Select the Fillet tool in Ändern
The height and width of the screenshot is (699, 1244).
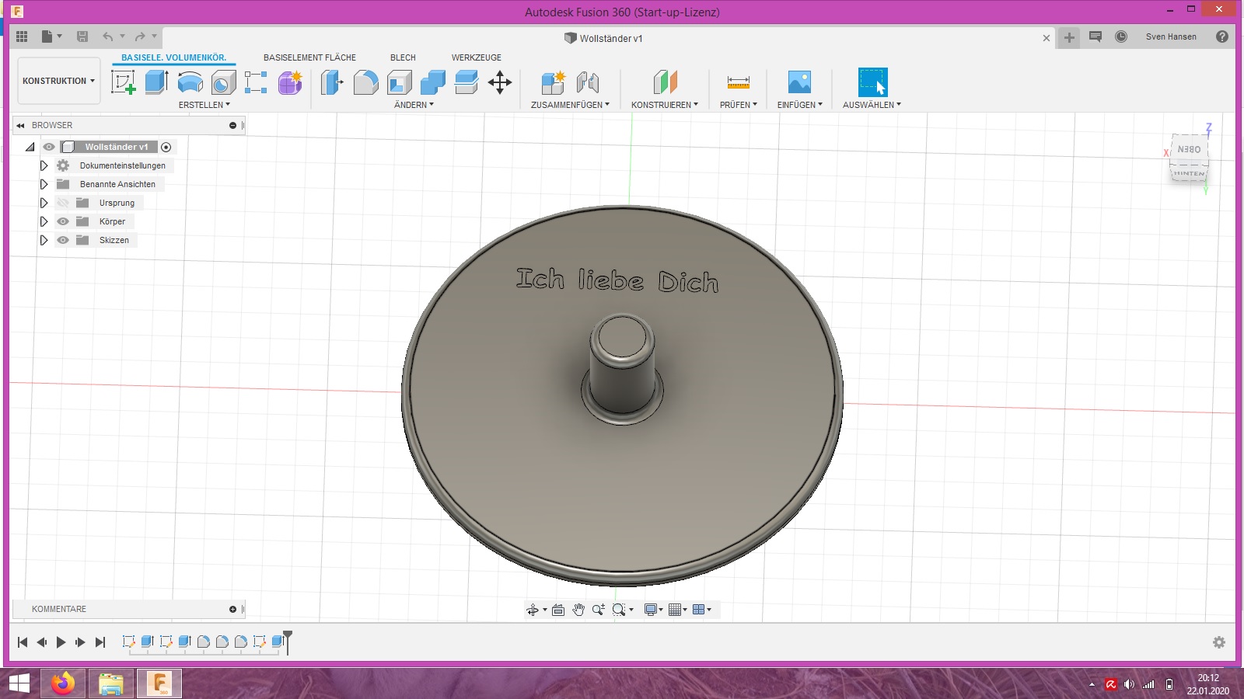pyautogui.click(x=366, y=82)
